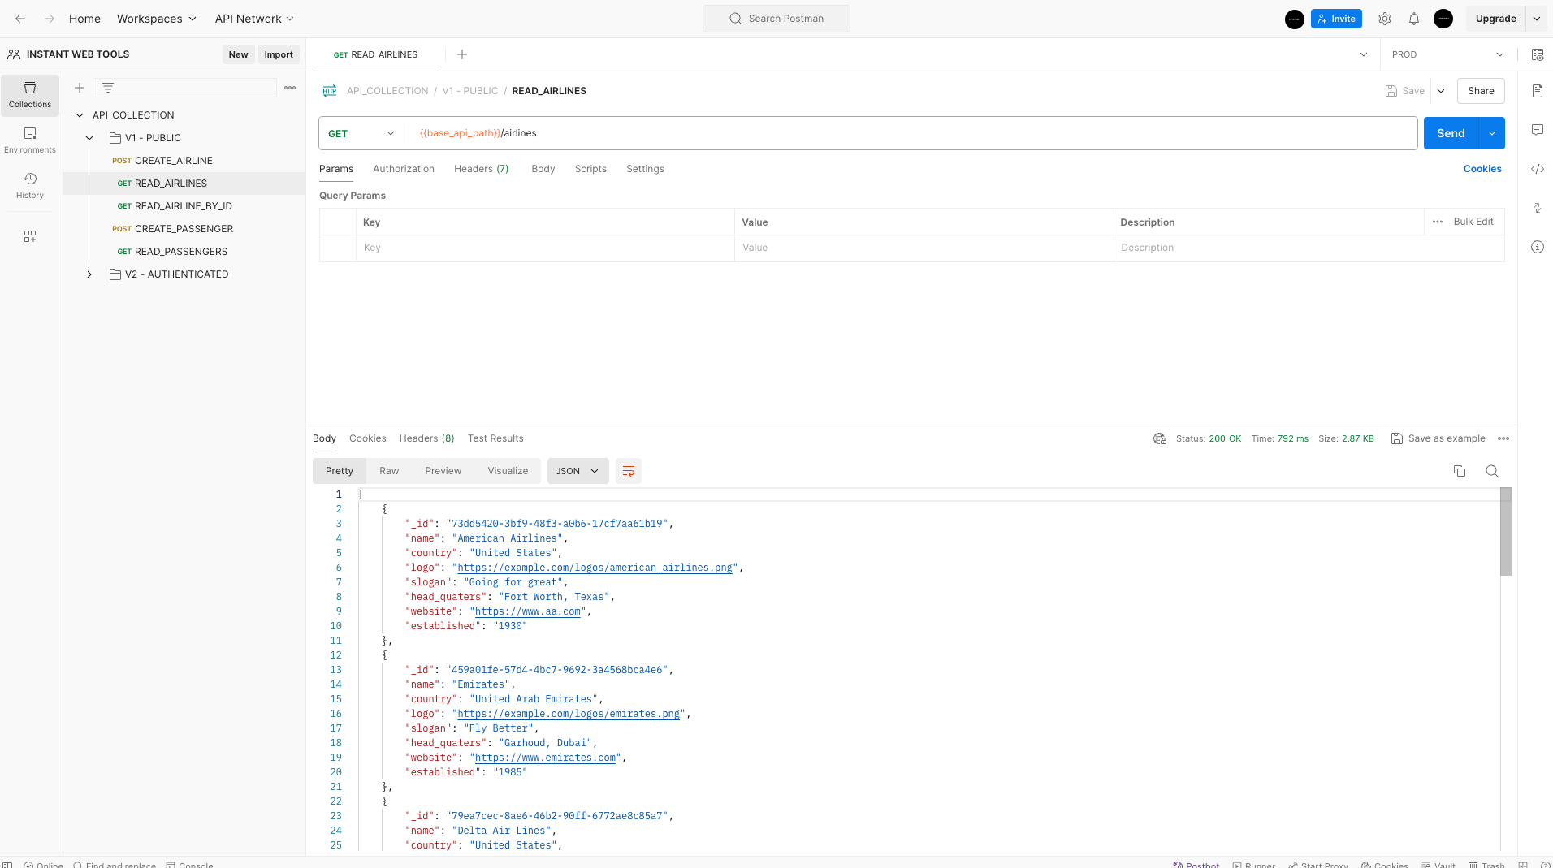Viewport: 1553px width, 868px height.
Task: Open the HTTP method GET dropdown
Action: click(362, 133)
